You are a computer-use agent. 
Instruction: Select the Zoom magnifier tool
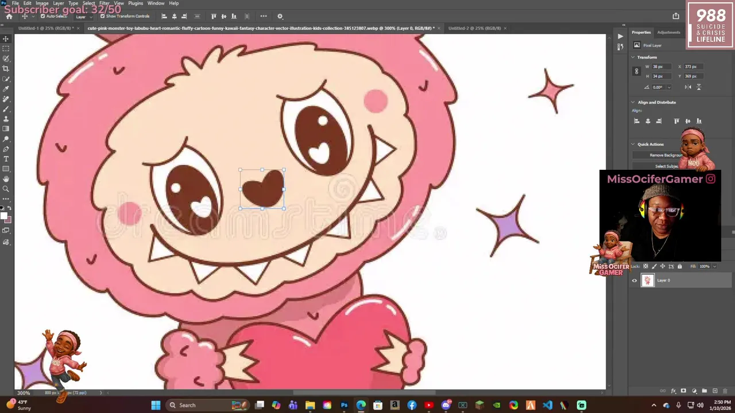pyautogui.click(x=6, y=189)
